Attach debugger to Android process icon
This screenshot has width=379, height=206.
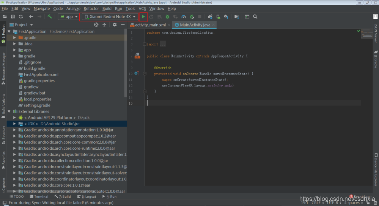tap(192, 17)
